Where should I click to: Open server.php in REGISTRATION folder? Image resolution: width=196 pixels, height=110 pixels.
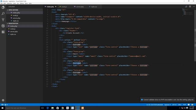click(14, 31)
